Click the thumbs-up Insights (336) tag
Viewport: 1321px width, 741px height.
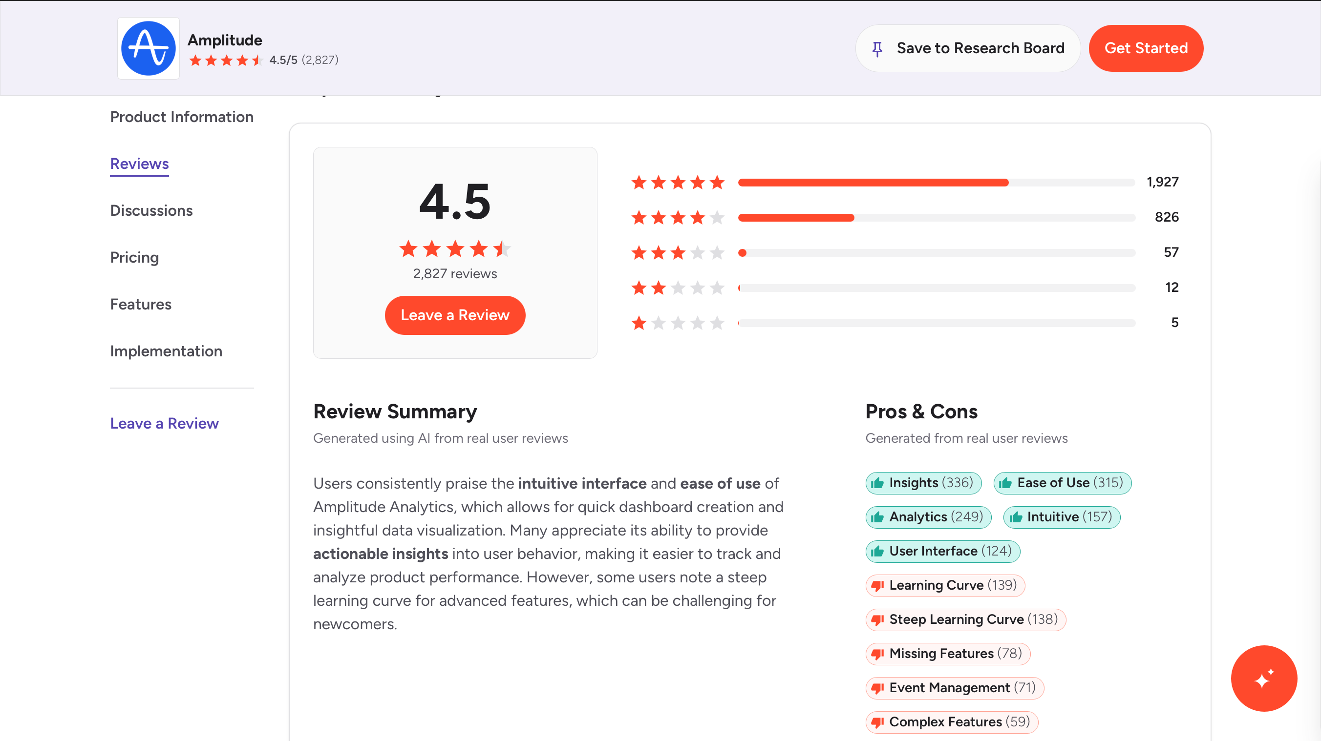point(923,483)
